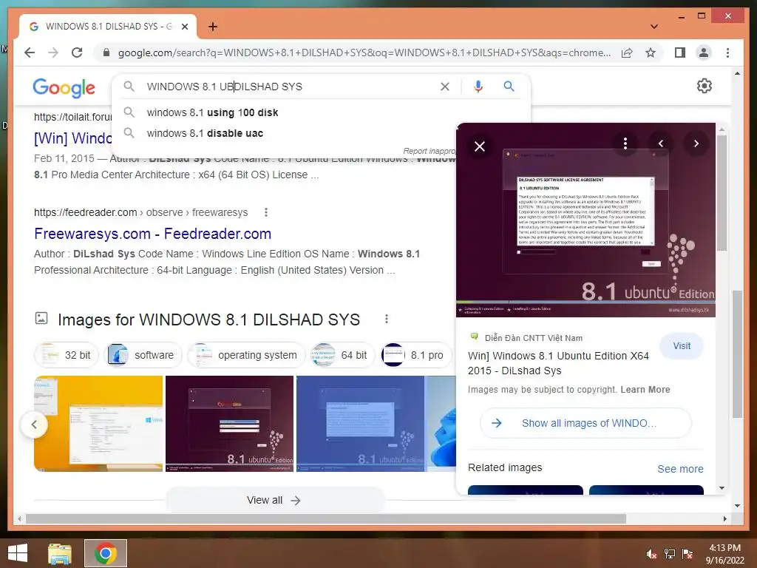Click Learn More copyright link

[645, 390]
